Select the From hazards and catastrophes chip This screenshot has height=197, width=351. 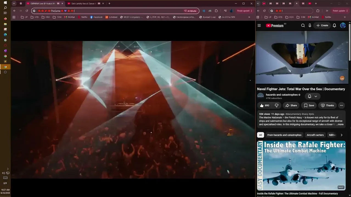(x=284, y=135)
